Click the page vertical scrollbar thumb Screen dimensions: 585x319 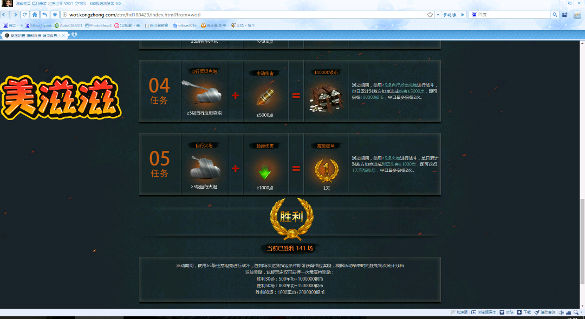tap(582, 241)
